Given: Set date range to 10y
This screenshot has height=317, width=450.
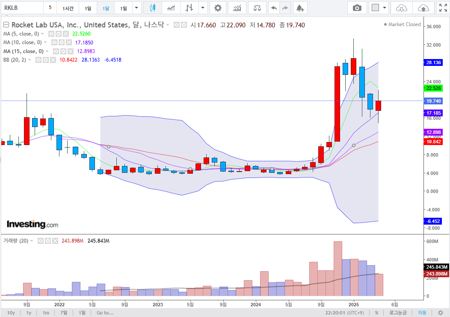Looking at the screenshot, I should 11,313.
